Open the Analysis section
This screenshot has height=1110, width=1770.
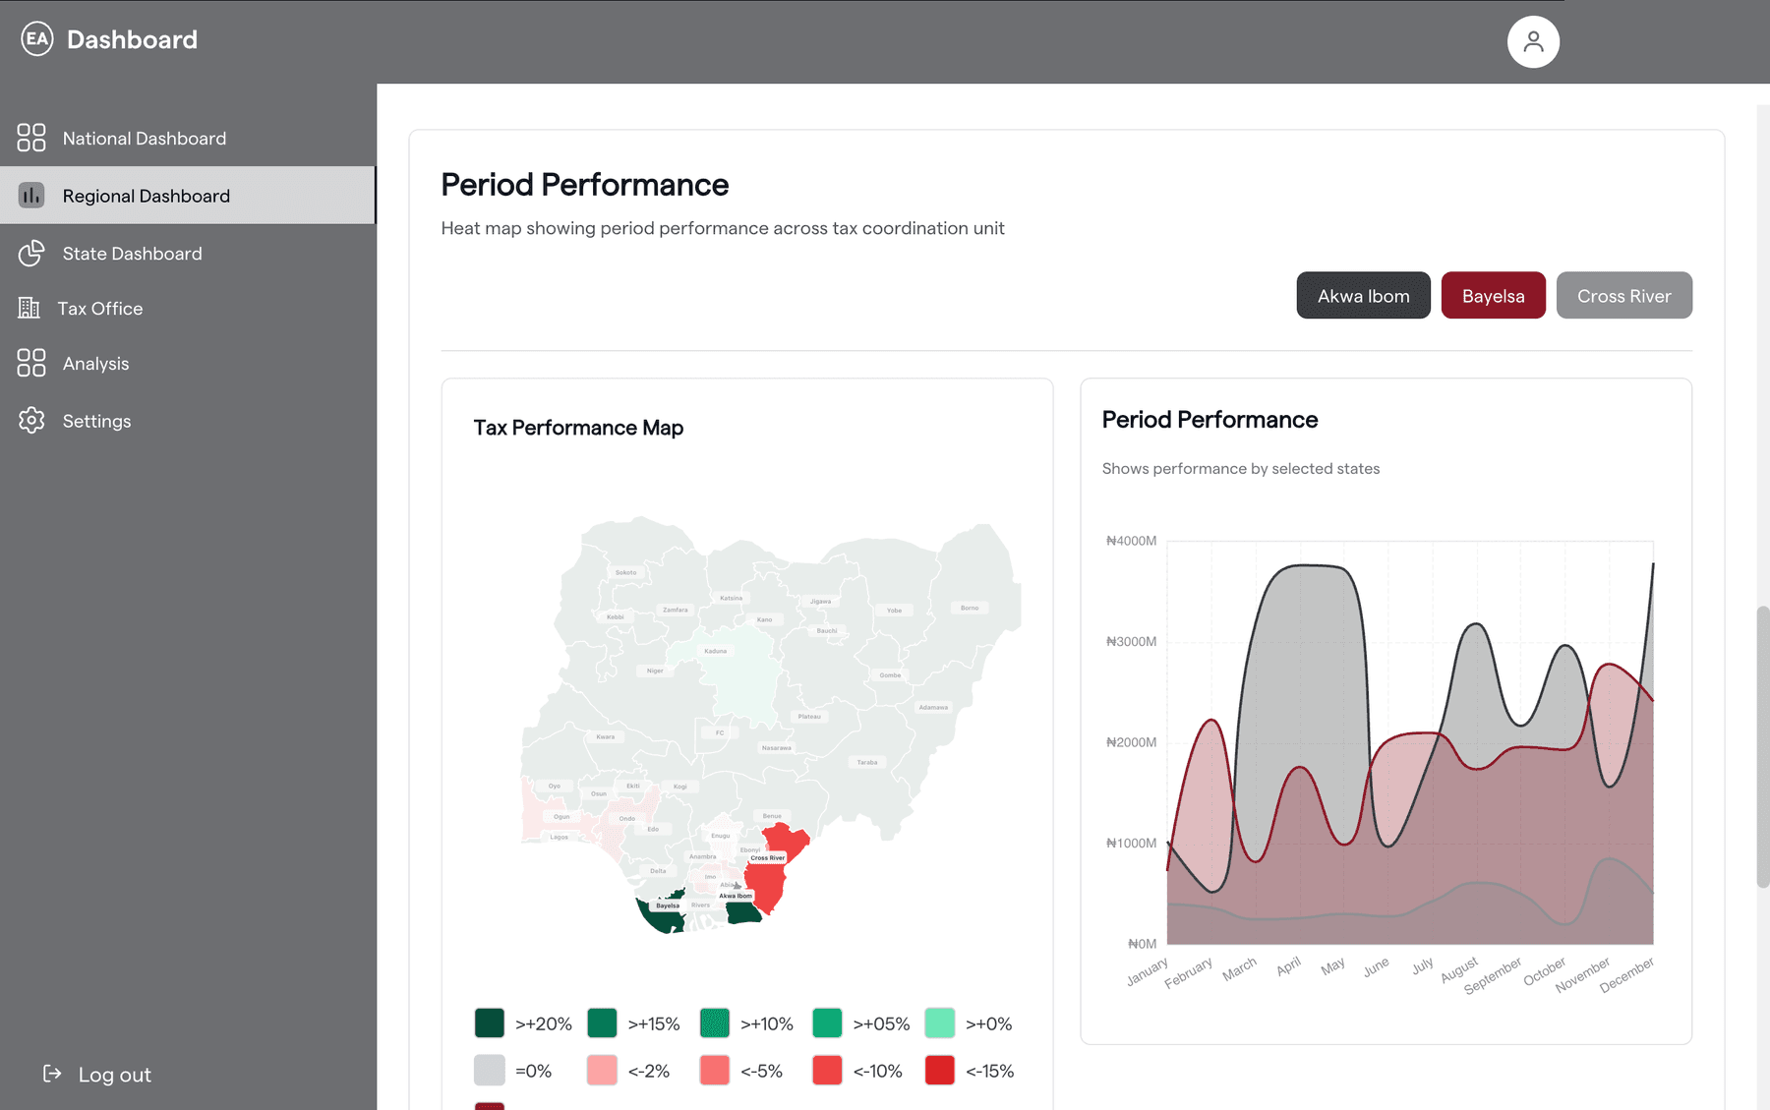[188, 363]
